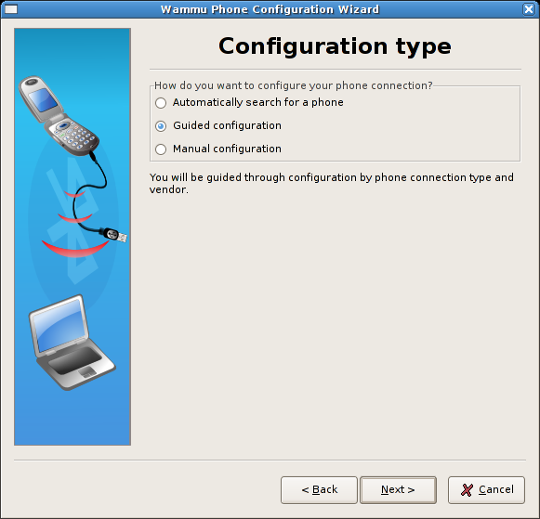This screenshot has height=519, width=540.
Task: Click the Bluetooth symbol in the banner
Action: pyautogui.click(x=73, y=220)
